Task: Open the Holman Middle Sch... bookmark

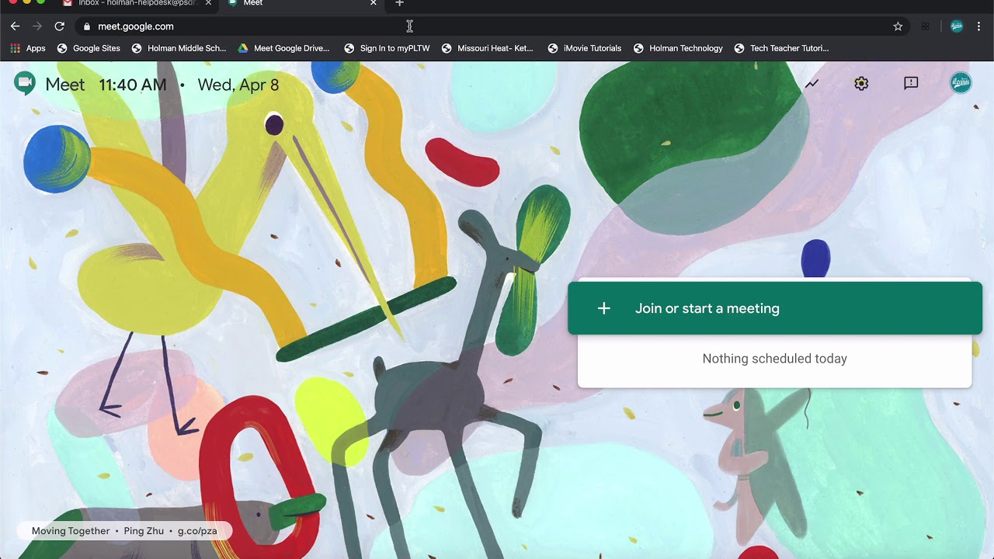Action: [x=179, y=48]
